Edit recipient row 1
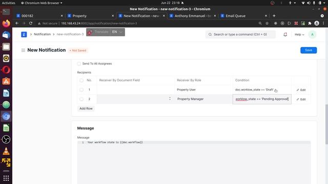Image resolution: width=328 pixels, height=184 pixels. click(301, 90)
